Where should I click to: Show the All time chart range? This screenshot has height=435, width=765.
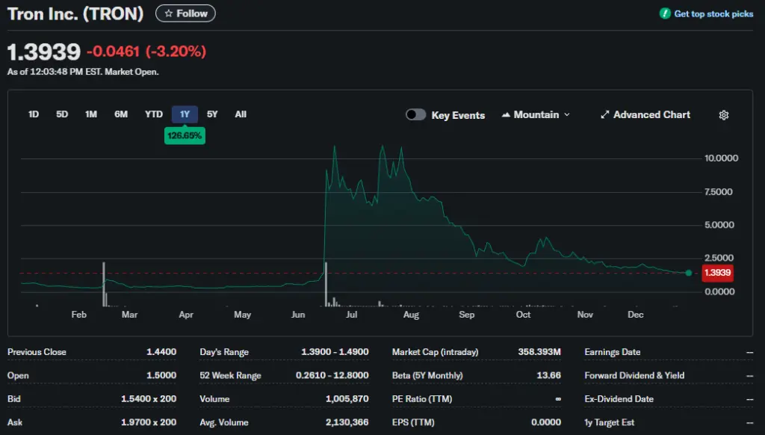[x=241, y=114]
